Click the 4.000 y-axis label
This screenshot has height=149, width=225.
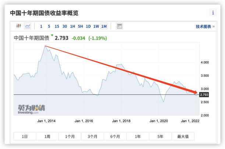click(205, 62)
